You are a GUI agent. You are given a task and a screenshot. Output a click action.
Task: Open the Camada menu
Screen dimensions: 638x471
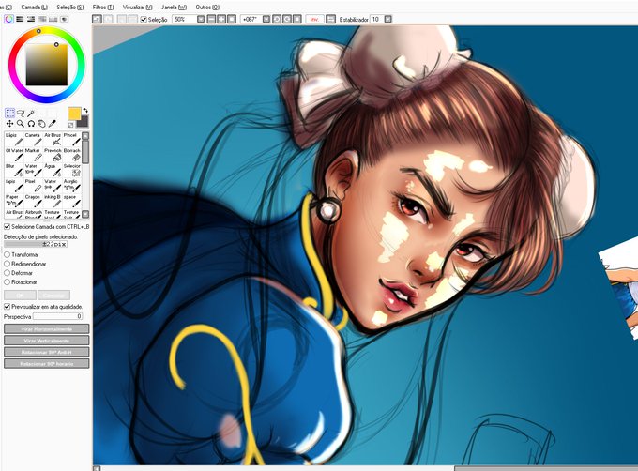coord(34,8)
